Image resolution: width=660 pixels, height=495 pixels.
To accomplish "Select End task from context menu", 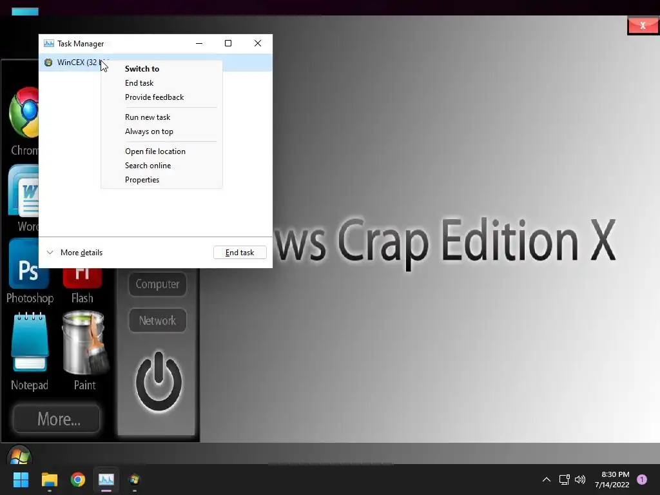I will (x=162, y=83).
